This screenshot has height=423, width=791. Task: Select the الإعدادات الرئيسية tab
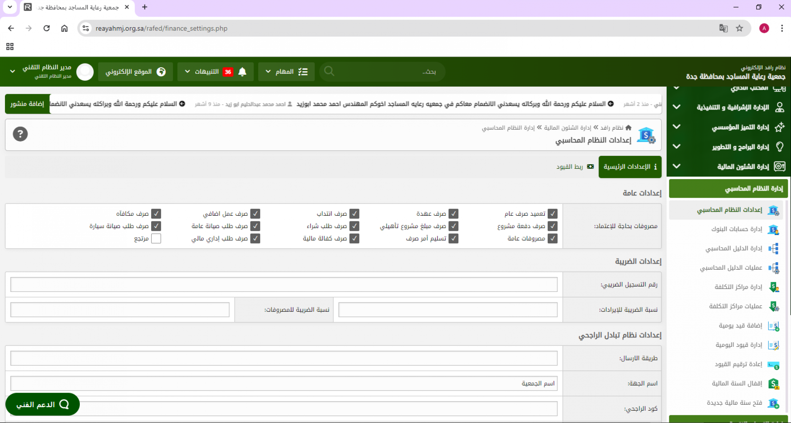(x=630, y=167)
